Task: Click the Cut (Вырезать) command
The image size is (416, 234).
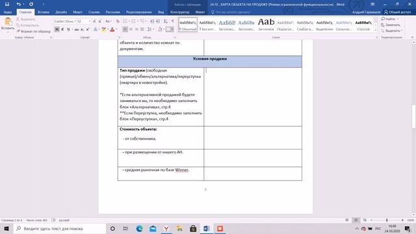Action: click(x=26, y=19)
